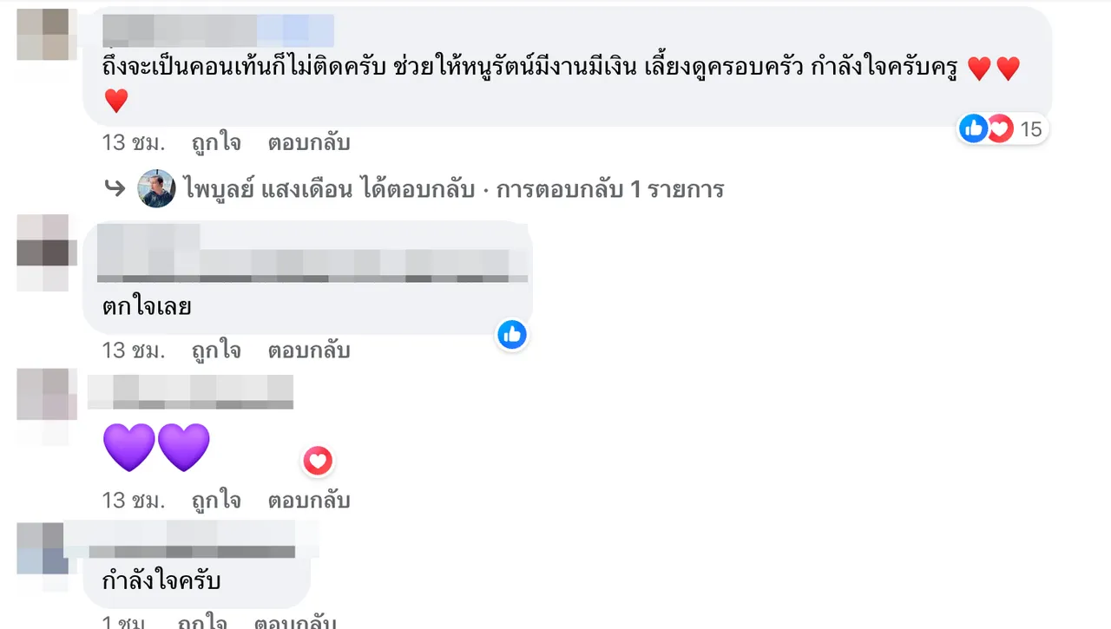Click the avatar beside the "กำลังใจครับ" comment
The width and height of the screenshot is (1111, 629).
[43, 549]
